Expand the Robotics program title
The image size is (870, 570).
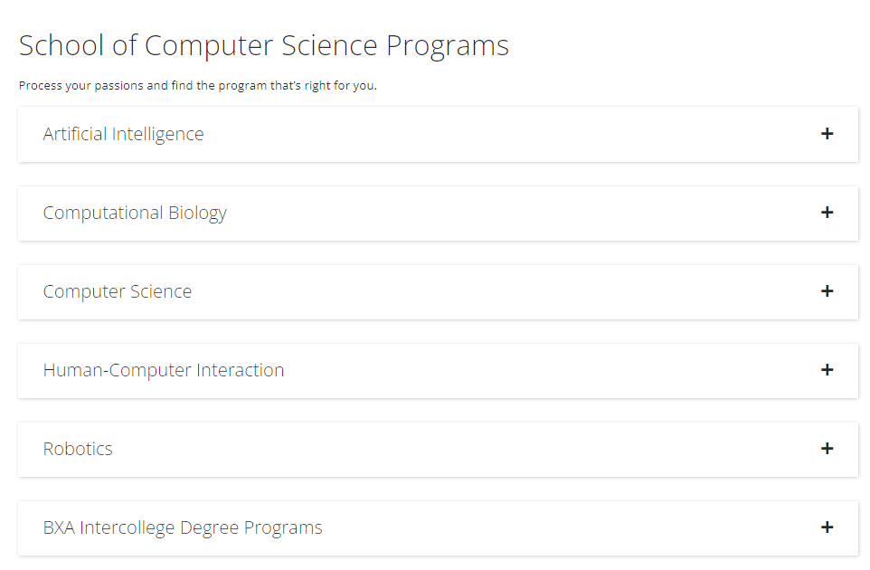[78, 449]
